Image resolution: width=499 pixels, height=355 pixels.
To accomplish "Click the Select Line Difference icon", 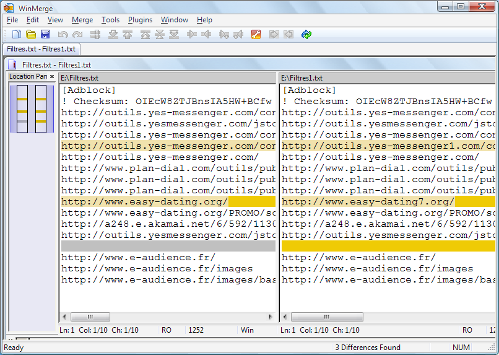I will pyautogui.click(x=95, y=35).
